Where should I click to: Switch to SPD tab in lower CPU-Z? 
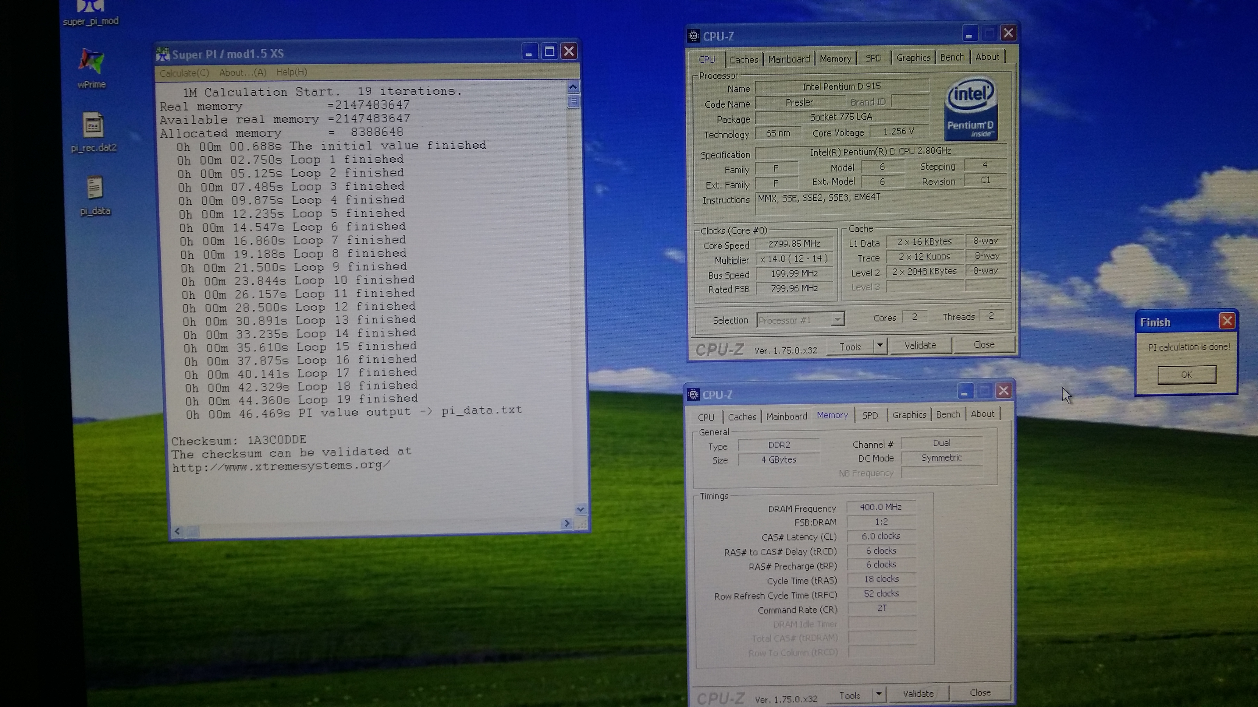coord(870,415)
